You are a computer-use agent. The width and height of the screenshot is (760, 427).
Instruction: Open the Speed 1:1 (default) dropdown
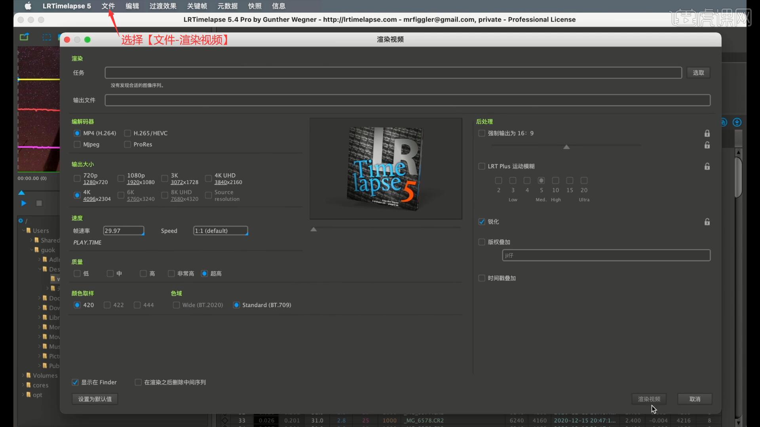coord(220,231)
